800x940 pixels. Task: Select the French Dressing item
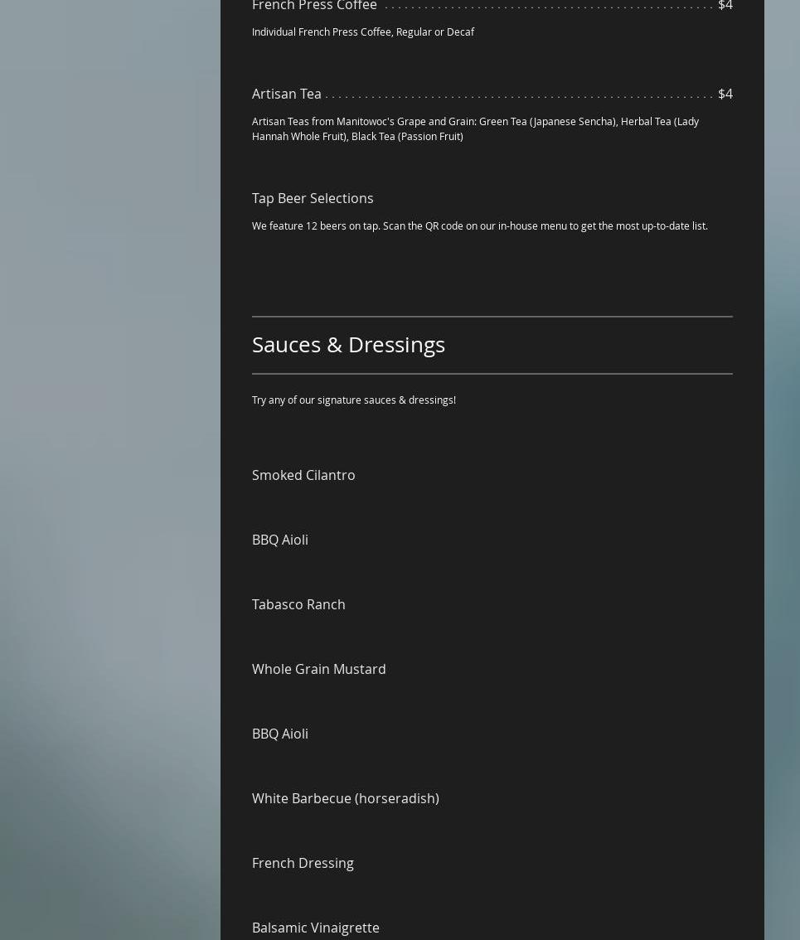click(303, 863)
